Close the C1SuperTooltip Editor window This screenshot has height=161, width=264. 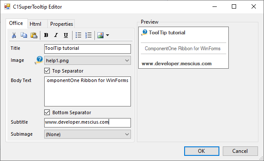254,7
